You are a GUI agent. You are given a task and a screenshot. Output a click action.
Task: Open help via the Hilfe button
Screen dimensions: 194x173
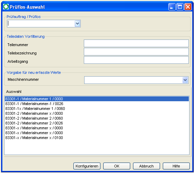pos(176,166)
